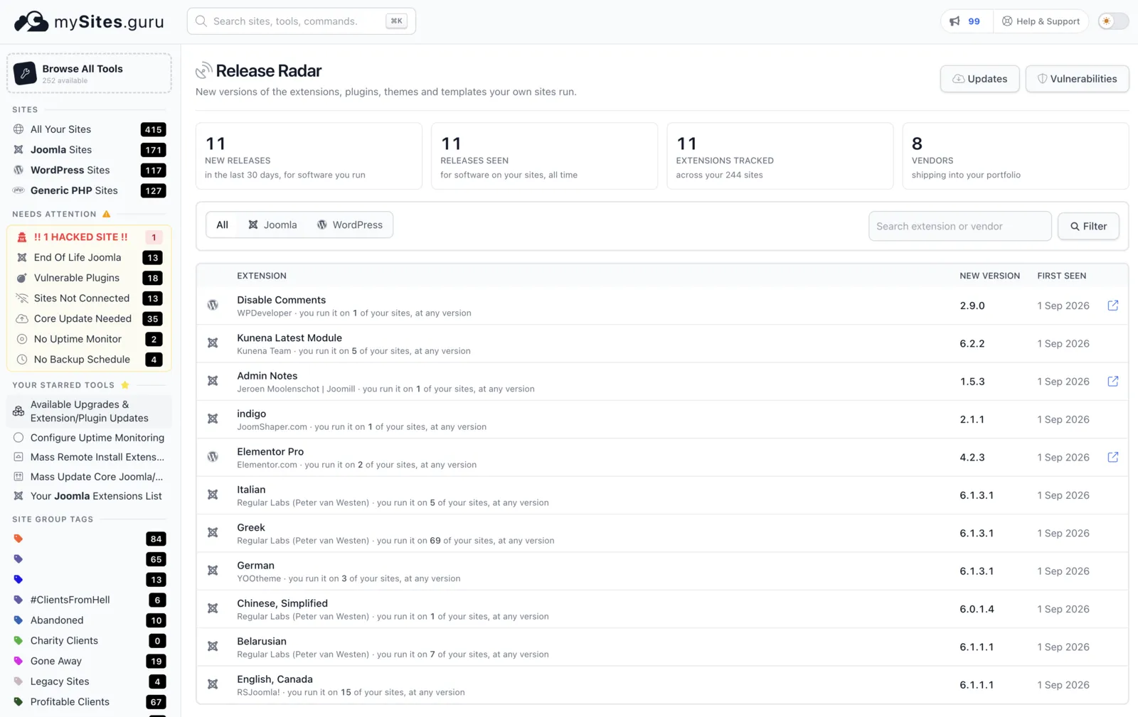Open Charity Clients tag
This screenshot has width=1138, height=717.
[x=89, y=641]
